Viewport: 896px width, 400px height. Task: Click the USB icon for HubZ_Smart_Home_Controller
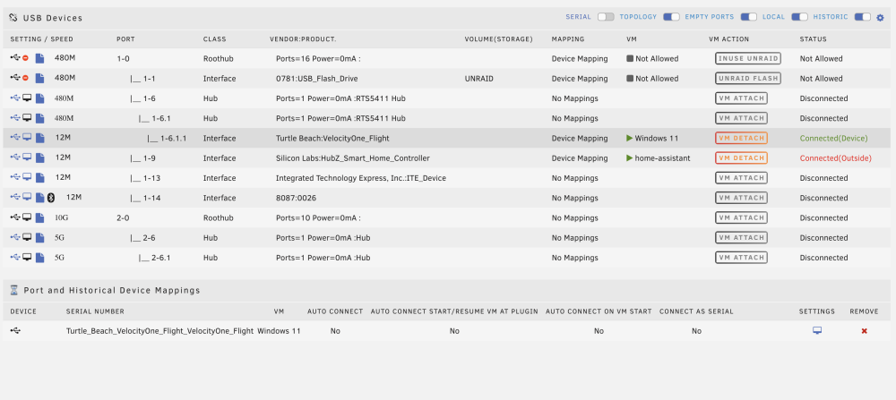pos(15,158)
